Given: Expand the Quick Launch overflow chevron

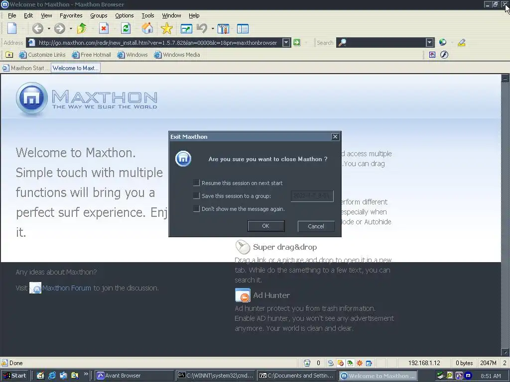Looking at the screenshot, I should coord(86,374).
